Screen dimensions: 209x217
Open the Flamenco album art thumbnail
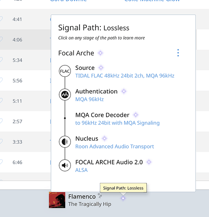pyautogui.click(x=57, y=200)
